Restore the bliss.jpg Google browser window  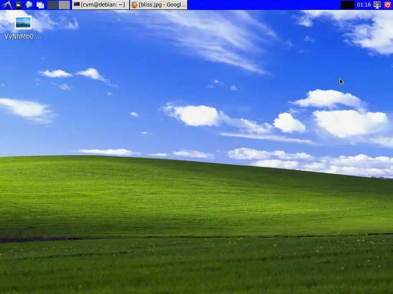tap(159, 5)
